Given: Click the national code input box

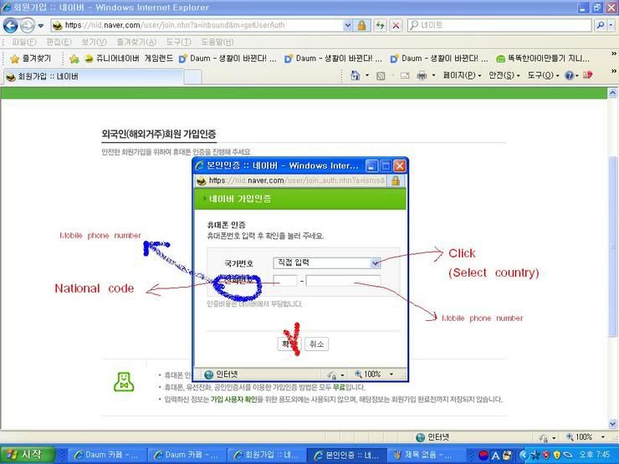Looking at the screenshot, I should click(285, 281).
